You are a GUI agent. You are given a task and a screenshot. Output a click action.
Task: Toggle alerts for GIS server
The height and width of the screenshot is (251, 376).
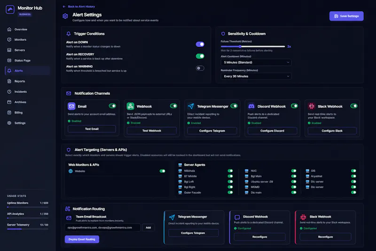(353, 171)
